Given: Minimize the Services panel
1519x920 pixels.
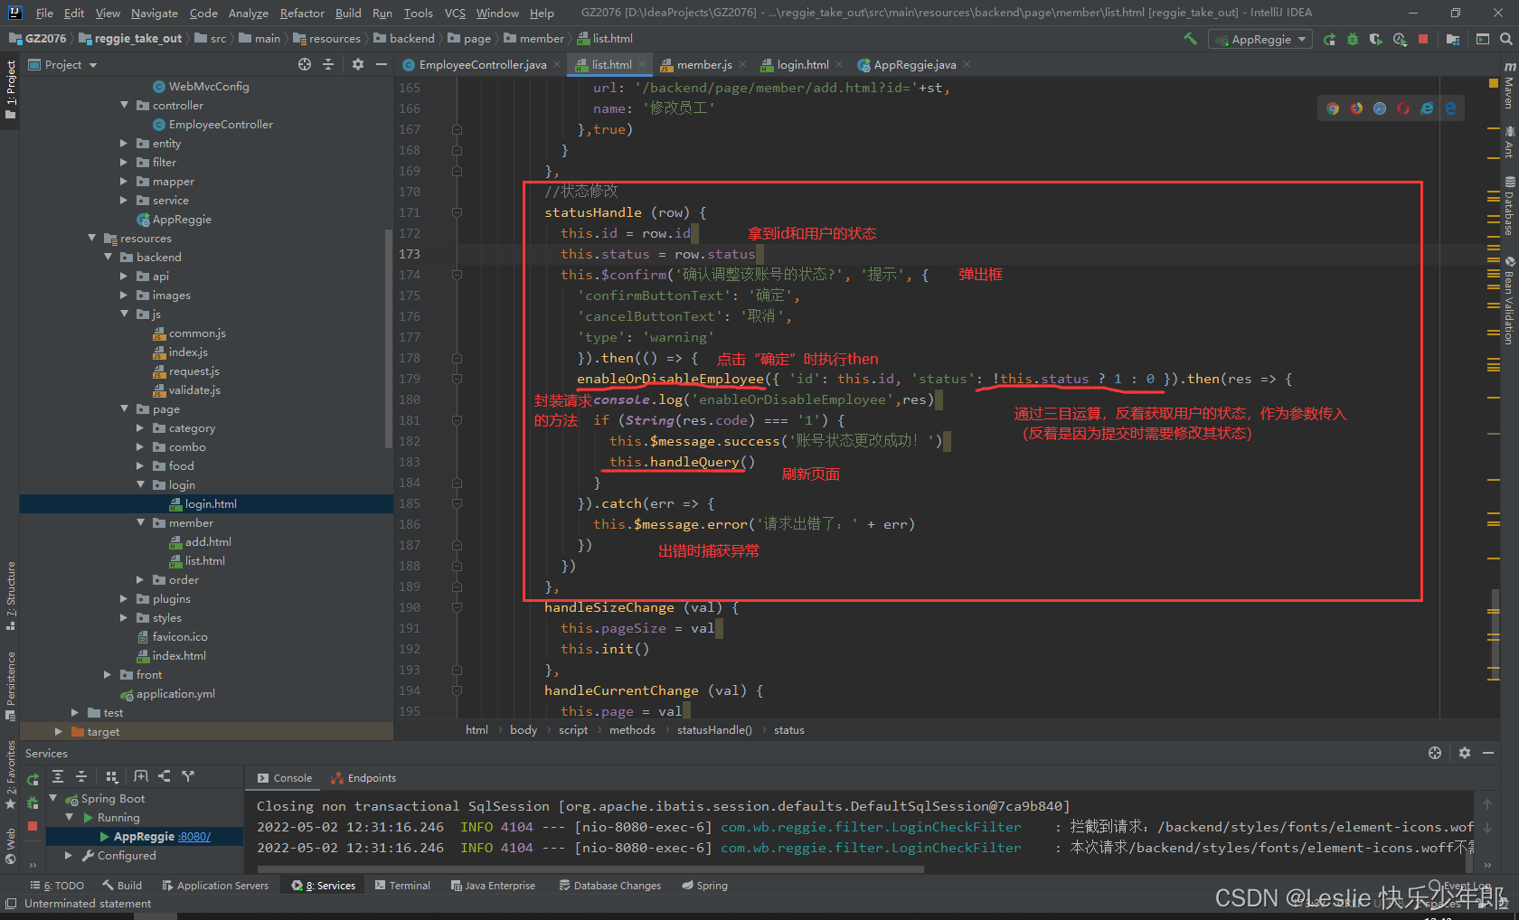Looking at the screenshot, I should pyautogui.click(x=1488, y=753).
